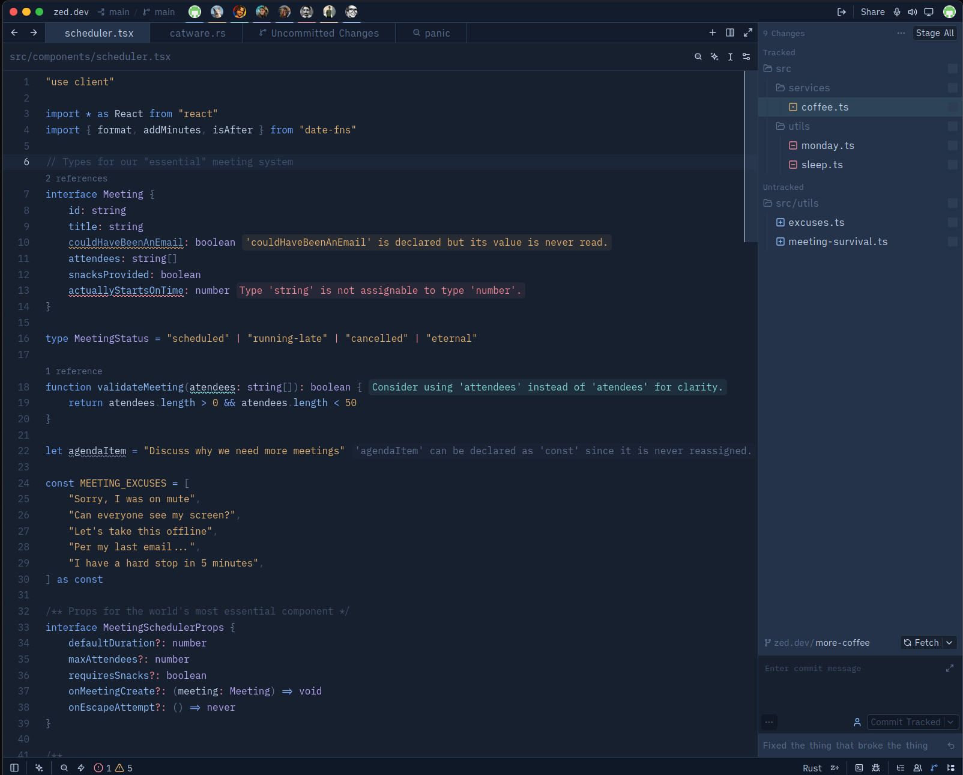Stage the services folder checkbox
963x775 pixels.
[x=953, y=88]
